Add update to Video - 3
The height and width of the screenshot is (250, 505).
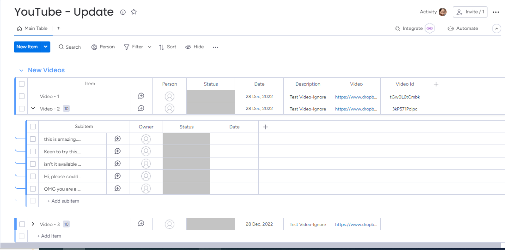click(141, 224)
